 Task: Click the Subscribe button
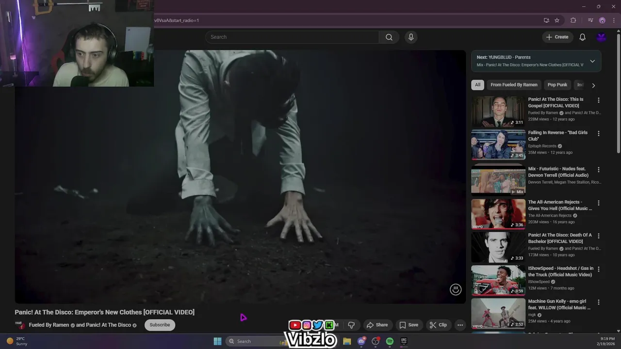[x=160, y=325]
